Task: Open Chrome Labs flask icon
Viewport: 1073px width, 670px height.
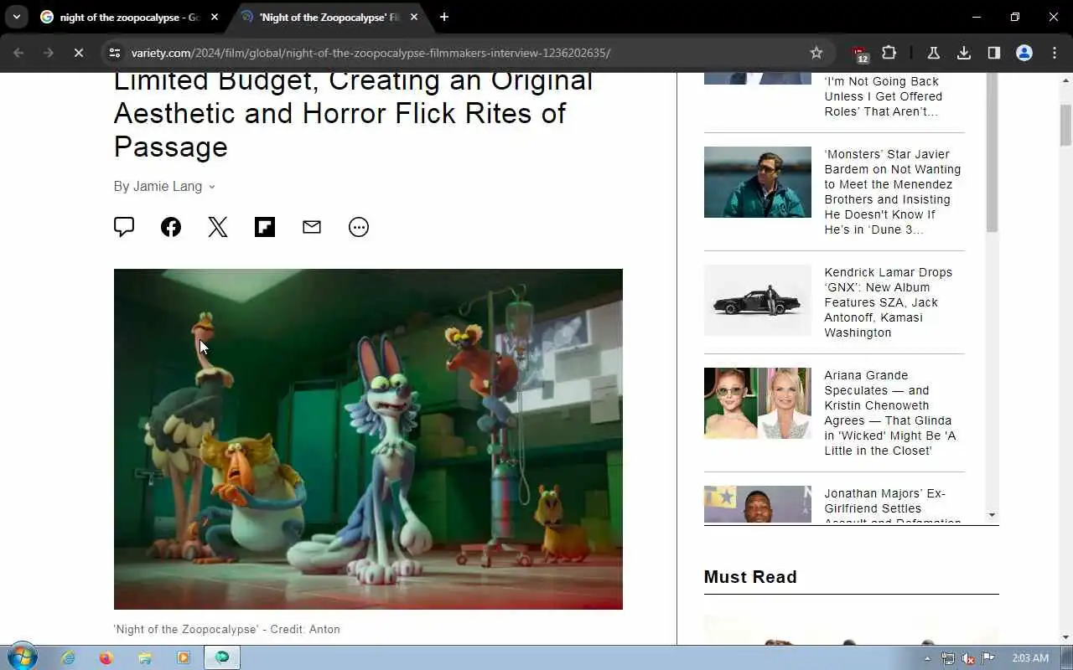Action: 933,53
